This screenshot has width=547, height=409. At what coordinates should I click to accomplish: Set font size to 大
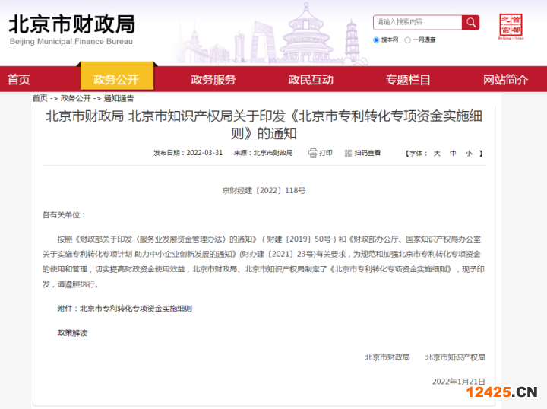tap(437, 153)
